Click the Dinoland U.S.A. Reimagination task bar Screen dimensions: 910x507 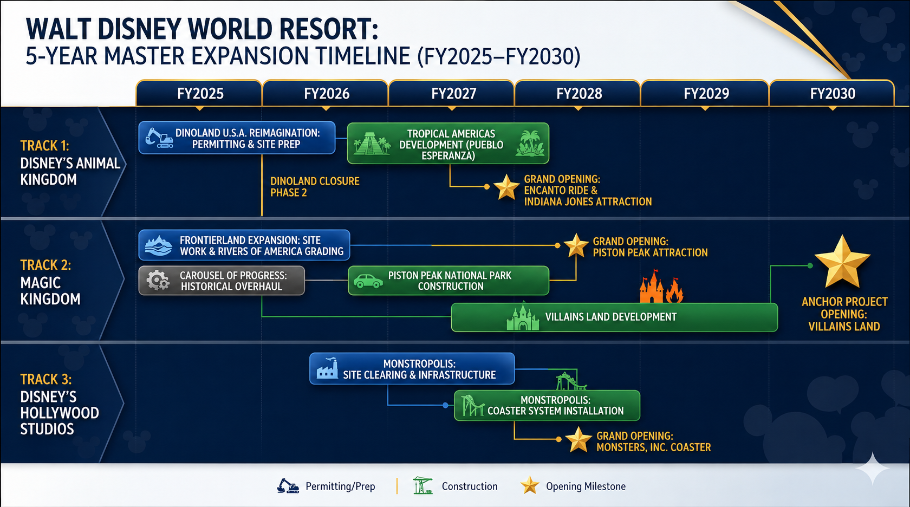(237, 138)
